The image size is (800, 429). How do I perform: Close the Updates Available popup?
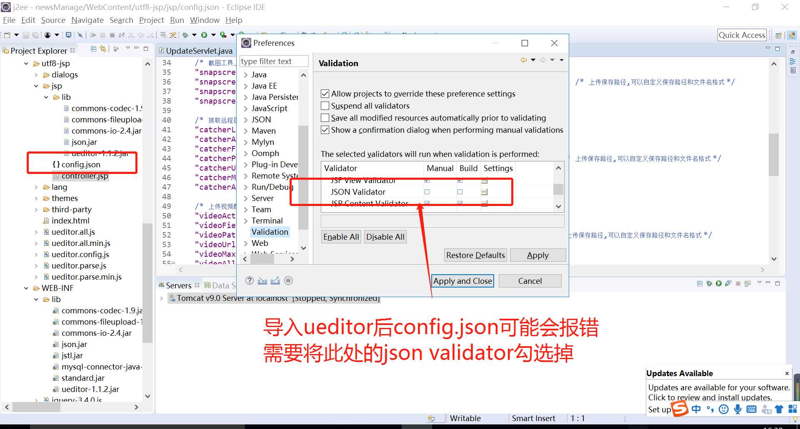pyautogui.click(x=787, y=373)
